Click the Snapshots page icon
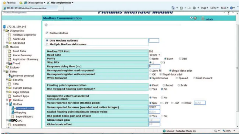The image size is (239, 134). click(10, 125)
